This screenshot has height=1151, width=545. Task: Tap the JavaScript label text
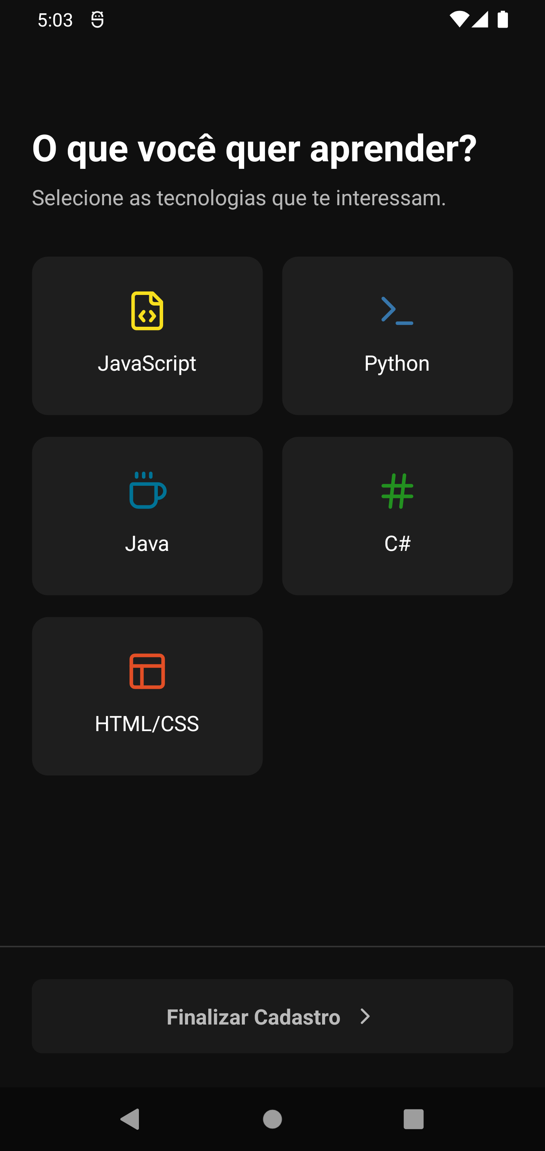point(147,363)
